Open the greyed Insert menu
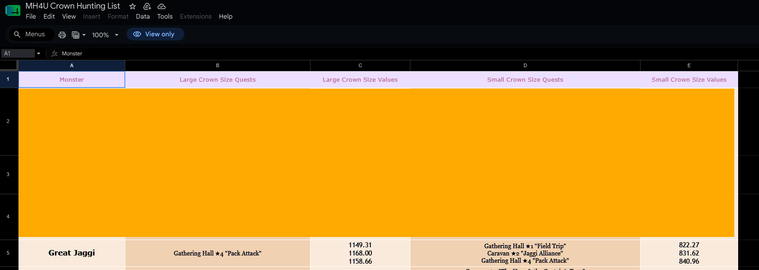 click(x=92, y=16)
